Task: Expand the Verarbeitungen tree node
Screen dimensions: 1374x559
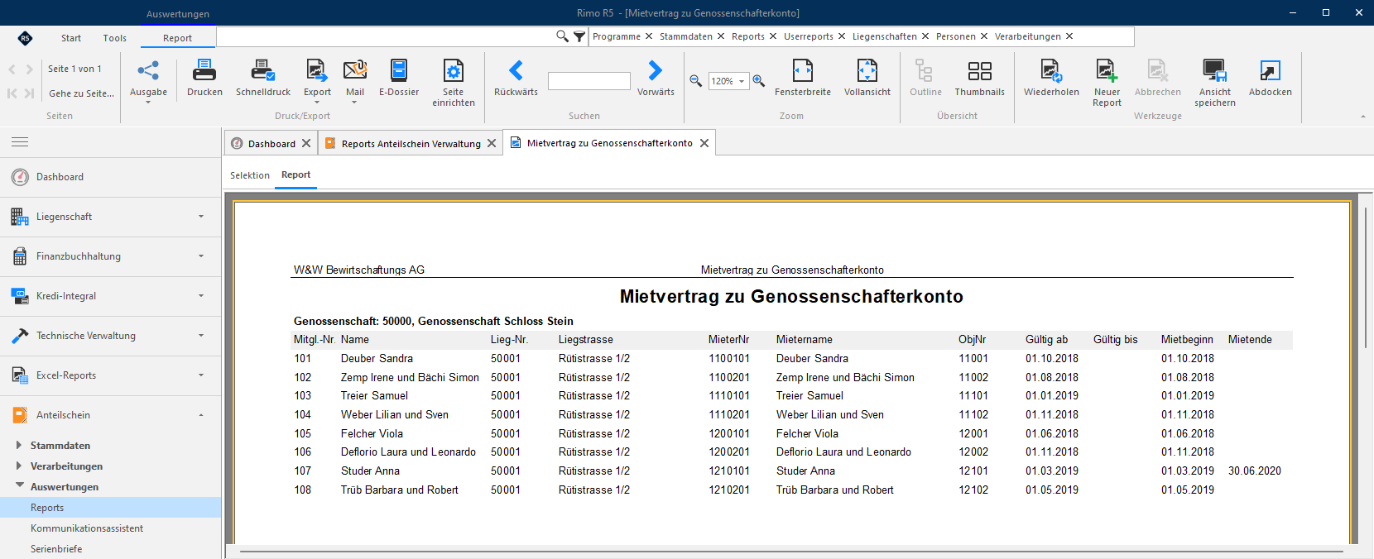Action: point(19,466)
